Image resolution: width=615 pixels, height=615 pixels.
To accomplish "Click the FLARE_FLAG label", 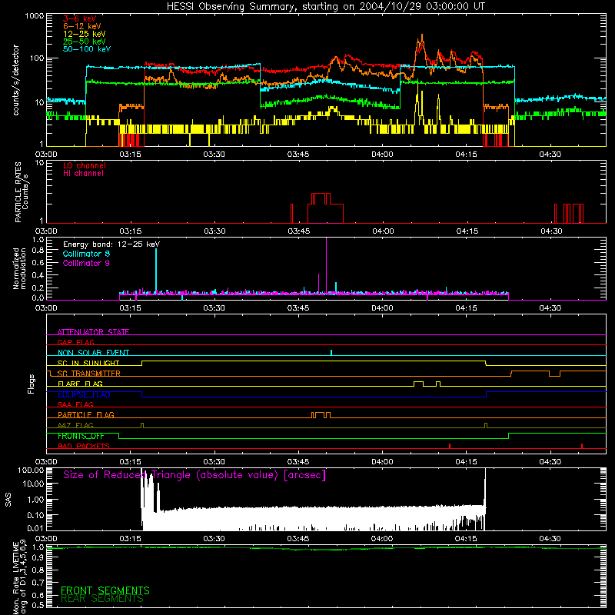I will pyautogui.click(x=80, y=384).
